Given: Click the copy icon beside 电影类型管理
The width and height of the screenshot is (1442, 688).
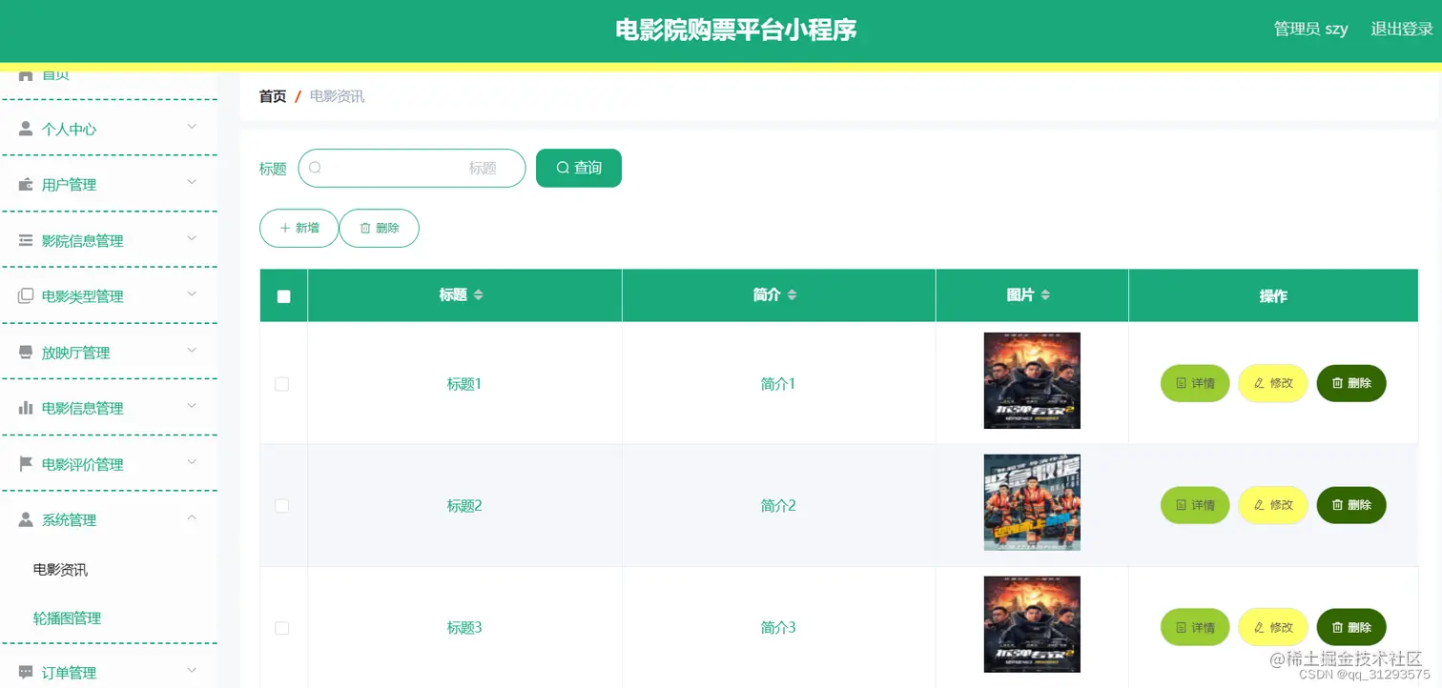Looking at the screenshot, I should [x=26, y=296].
